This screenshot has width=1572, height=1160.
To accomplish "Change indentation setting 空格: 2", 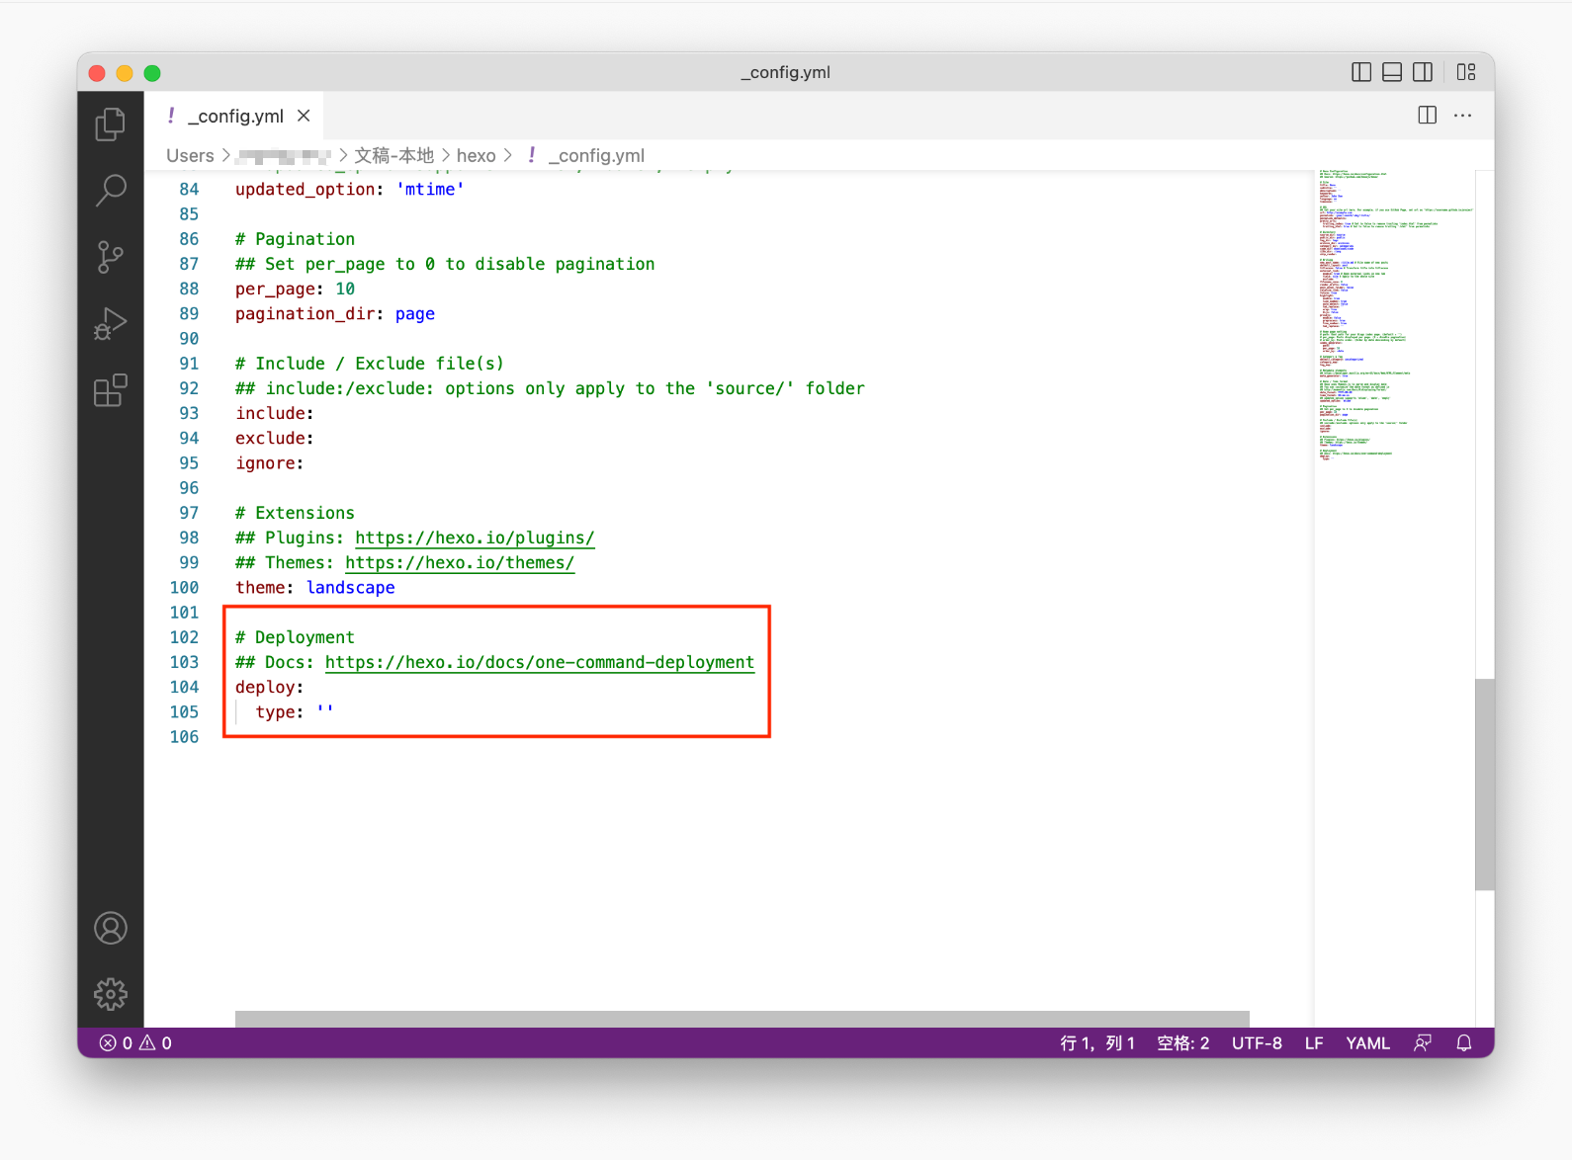I will 1183,1042.
